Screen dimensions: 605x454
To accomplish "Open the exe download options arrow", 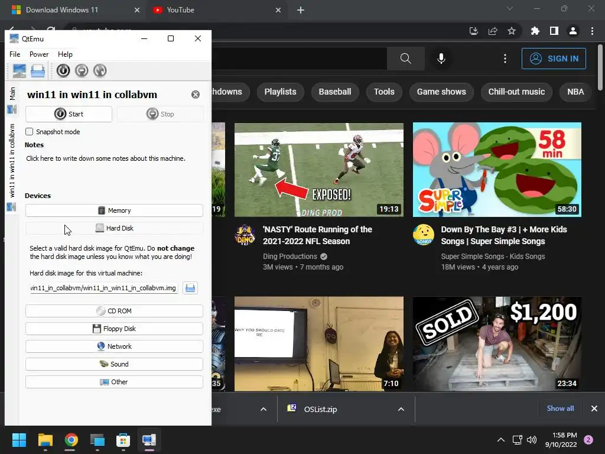I will 264,409.
